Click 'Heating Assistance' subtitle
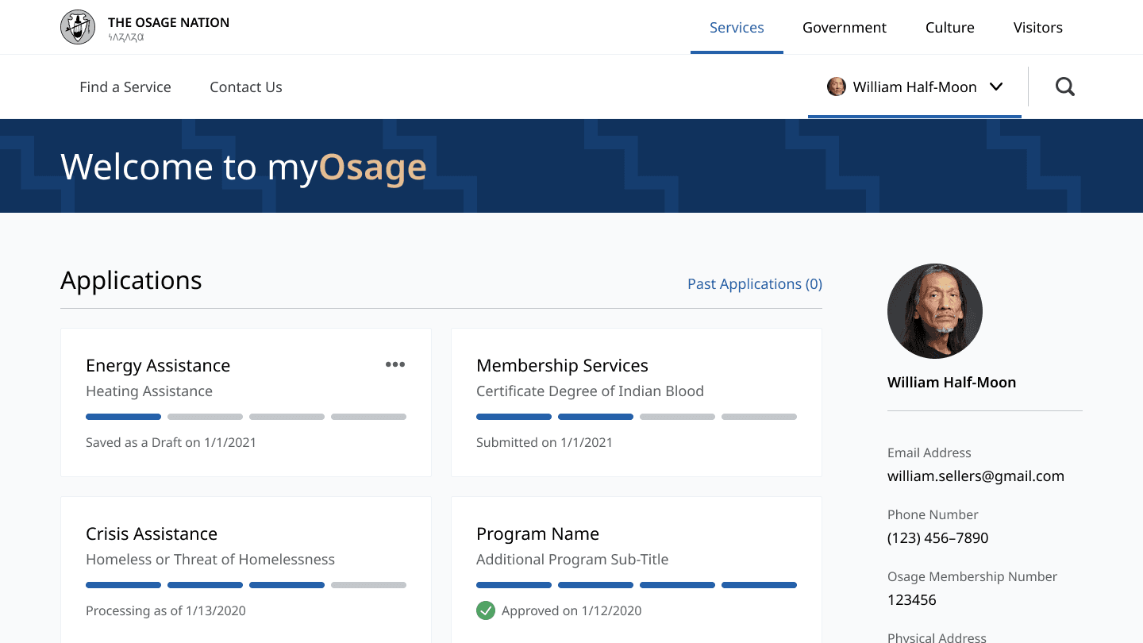 (x=149, y=391)
